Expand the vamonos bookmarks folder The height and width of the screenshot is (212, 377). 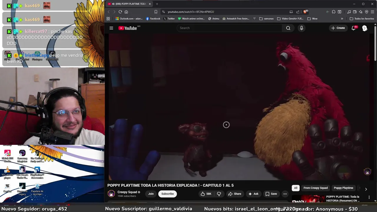click(x=267, y=19)
